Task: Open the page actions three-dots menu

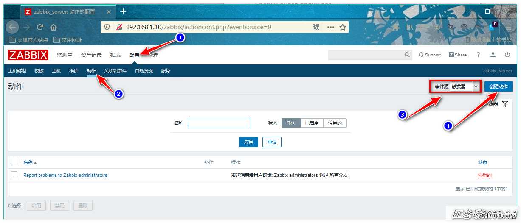Action: pyautogui.click(x=330, y=27)
